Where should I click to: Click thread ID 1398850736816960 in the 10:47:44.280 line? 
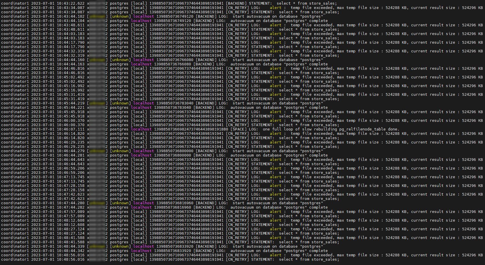(175, 203)
